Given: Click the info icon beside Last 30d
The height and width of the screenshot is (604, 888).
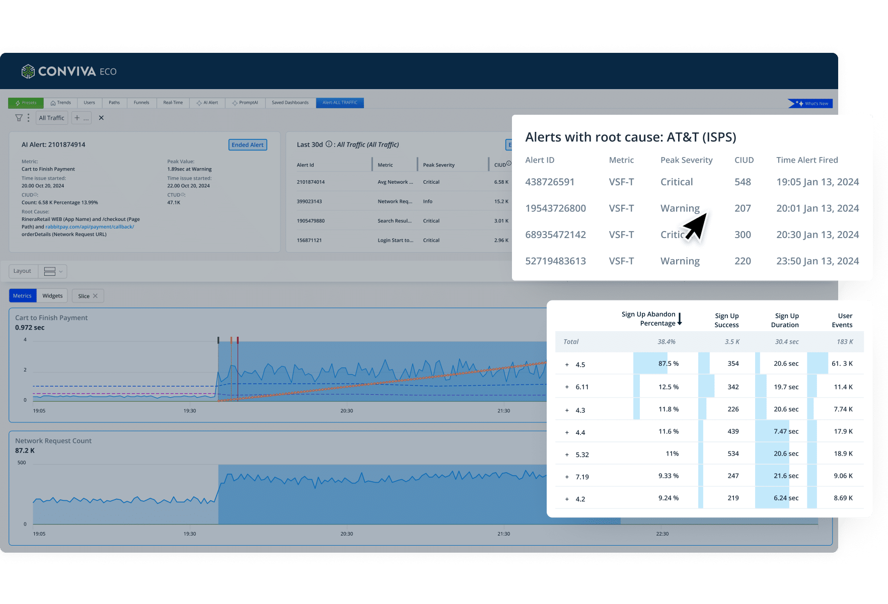Looking at the screenshot, I should tap(329, 144).
